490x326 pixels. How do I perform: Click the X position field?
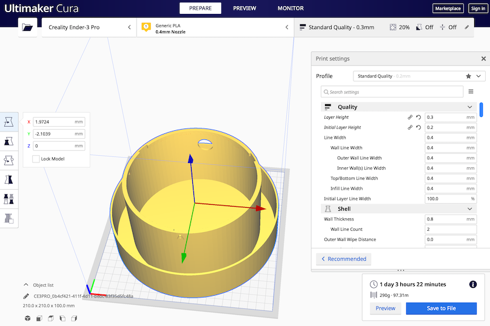59,122
